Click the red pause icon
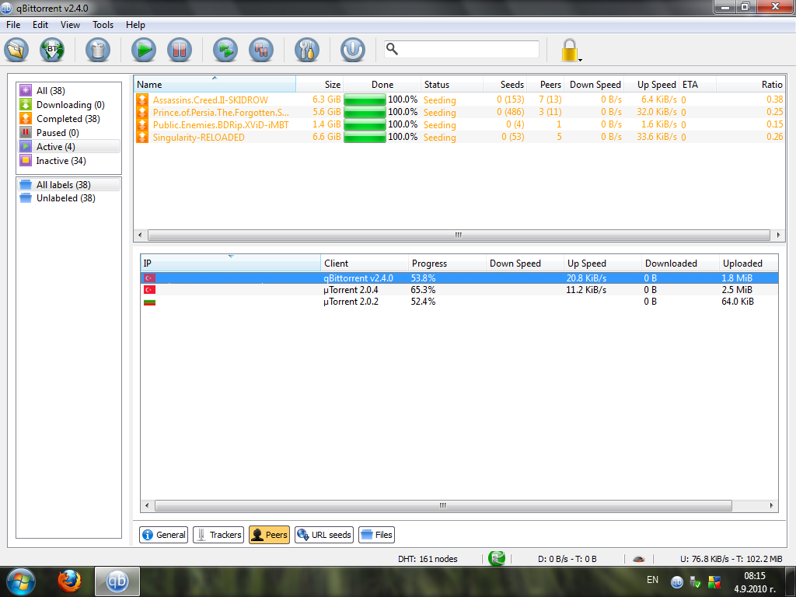 [x=180, y=50]
